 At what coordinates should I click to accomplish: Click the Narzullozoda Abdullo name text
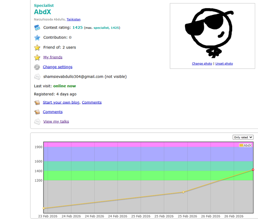49,19
